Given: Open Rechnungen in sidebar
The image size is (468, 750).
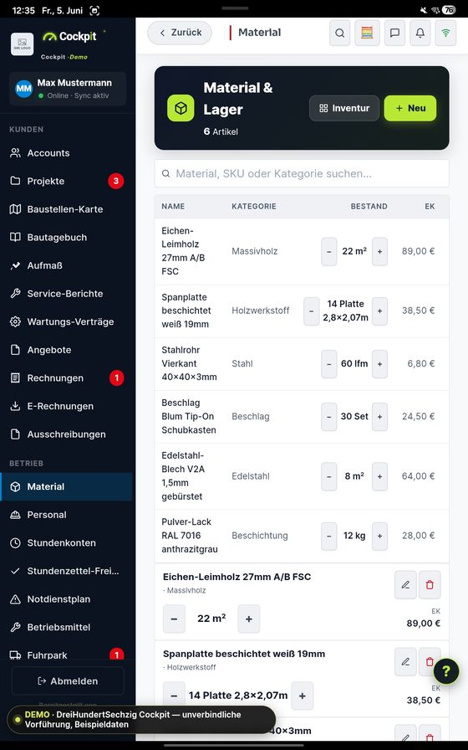Looking at the screenshot, I should coord(66,378).
